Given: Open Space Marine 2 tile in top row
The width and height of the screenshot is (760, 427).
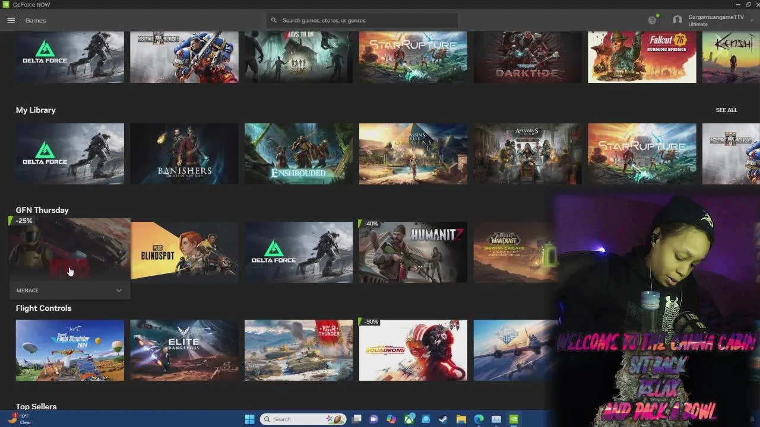Looking at the screenshot, I should tap(184, 57).
